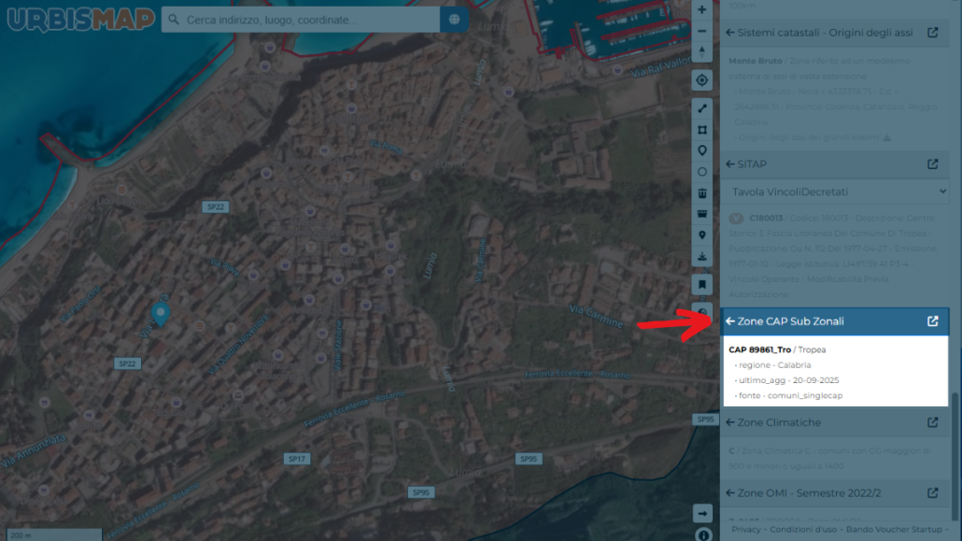Image resolution: width=962 pixels, height=541 pixels.
Task: Select the circle drawing tool
Action: point(701,172)
